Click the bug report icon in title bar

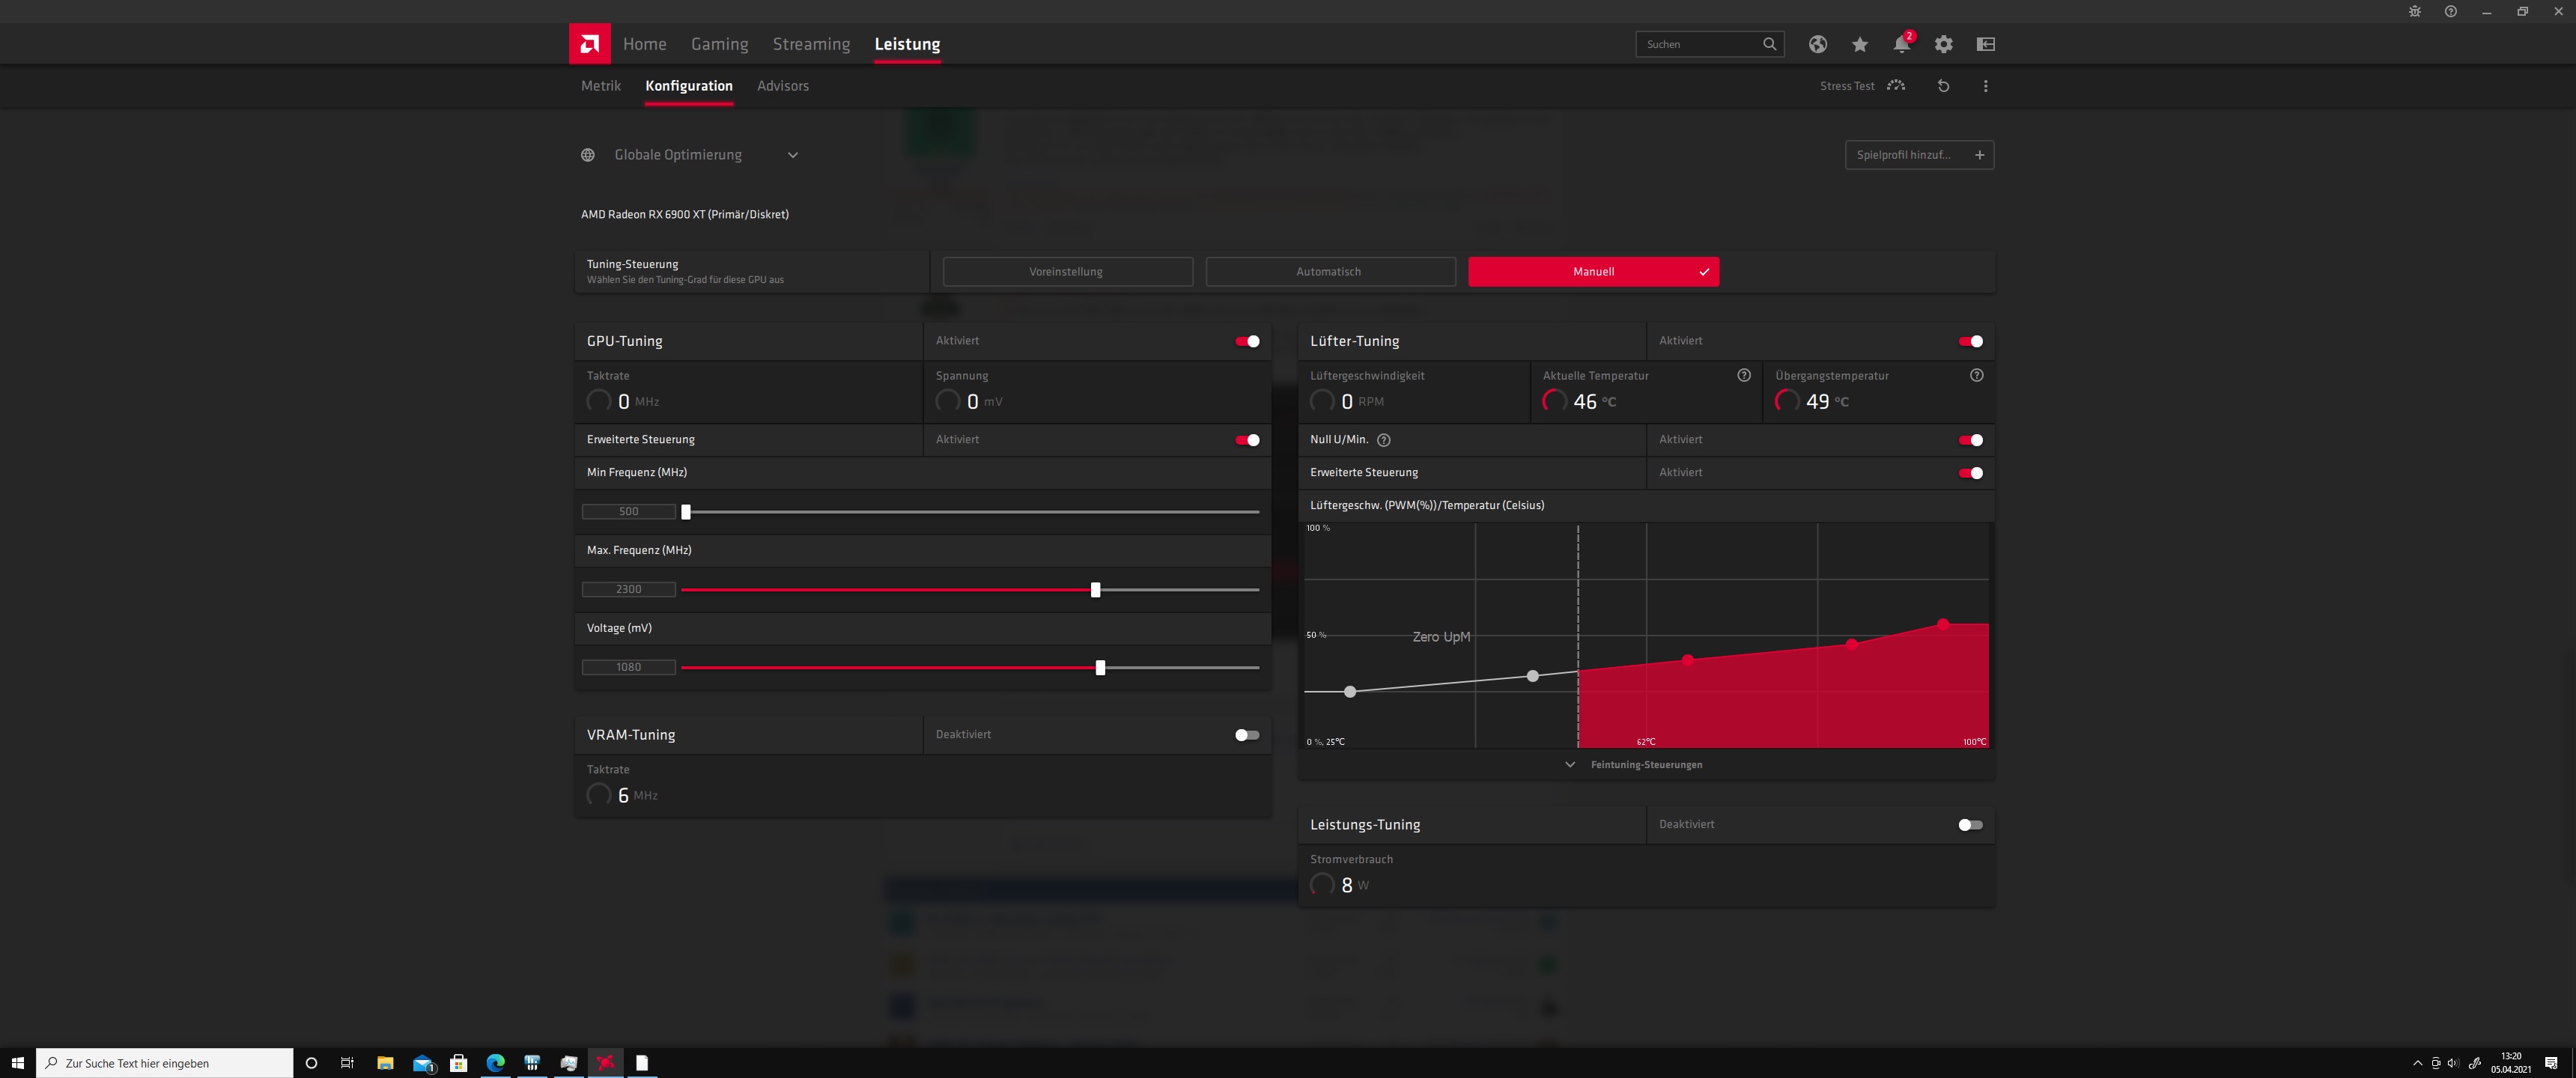(x=2414, y=12)
